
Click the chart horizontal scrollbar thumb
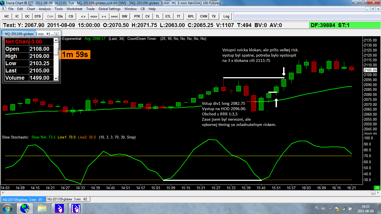373,193
